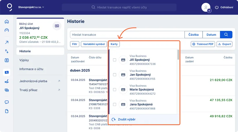
Task: Open arrow icon beside Jednorázová platba
Action: (59, 81)
